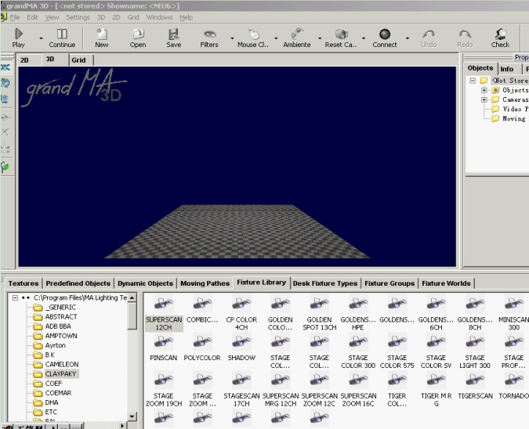The height and width of the screenshot is (429, 529).
Task: Open dropdown arrow next to Ambiente
Action: coord(320,38)
